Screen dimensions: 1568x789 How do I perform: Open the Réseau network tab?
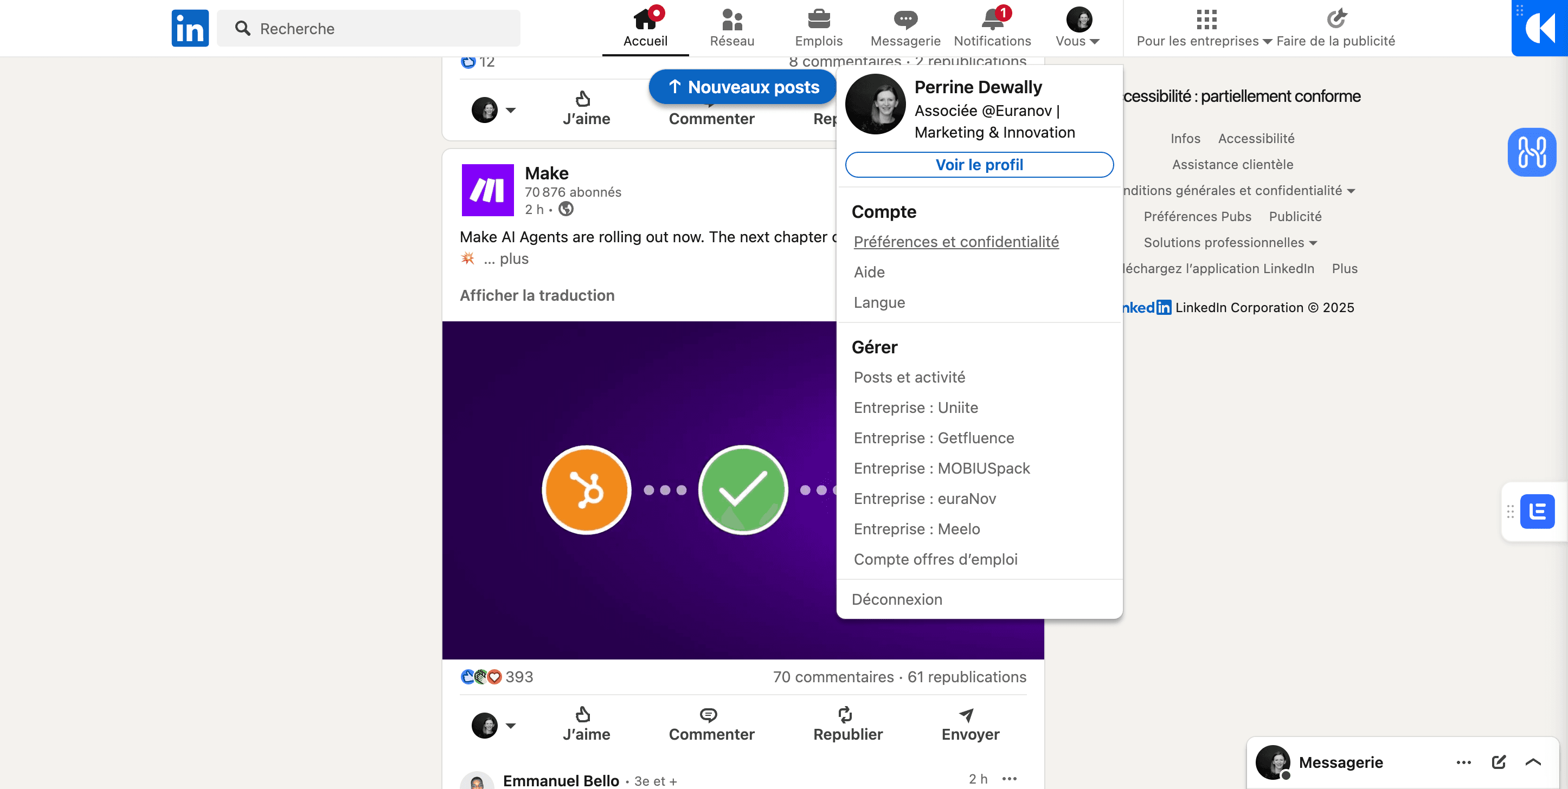pos(731,28)
